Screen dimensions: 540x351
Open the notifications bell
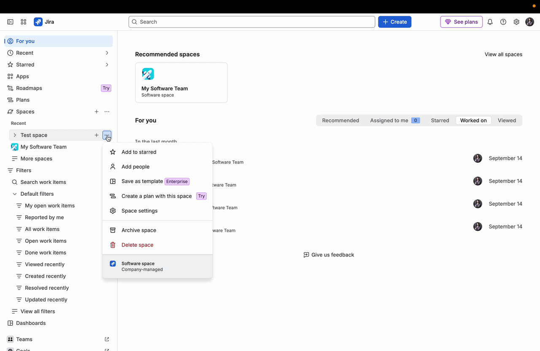[490, 22]
